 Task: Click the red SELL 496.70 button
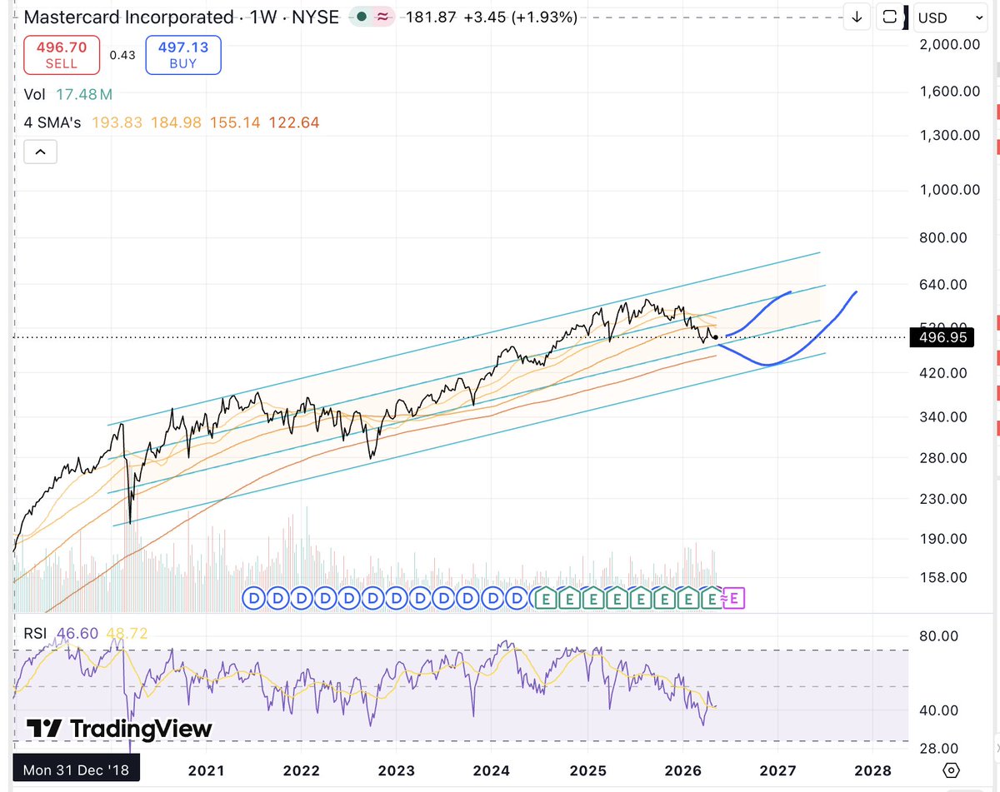[x=62, y=55]
